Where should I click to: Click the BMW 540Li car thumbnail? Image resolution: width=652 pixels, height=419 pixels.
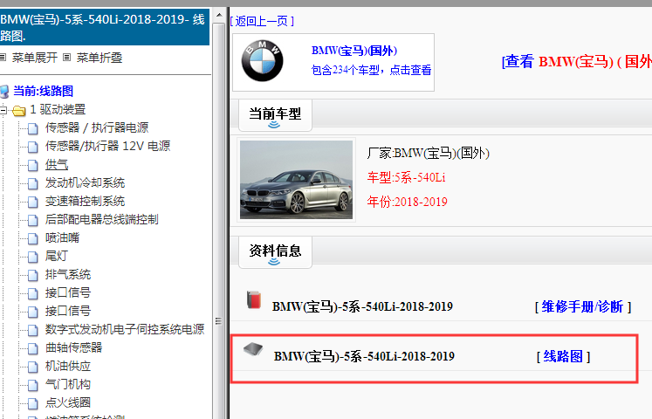pos(296,180)
